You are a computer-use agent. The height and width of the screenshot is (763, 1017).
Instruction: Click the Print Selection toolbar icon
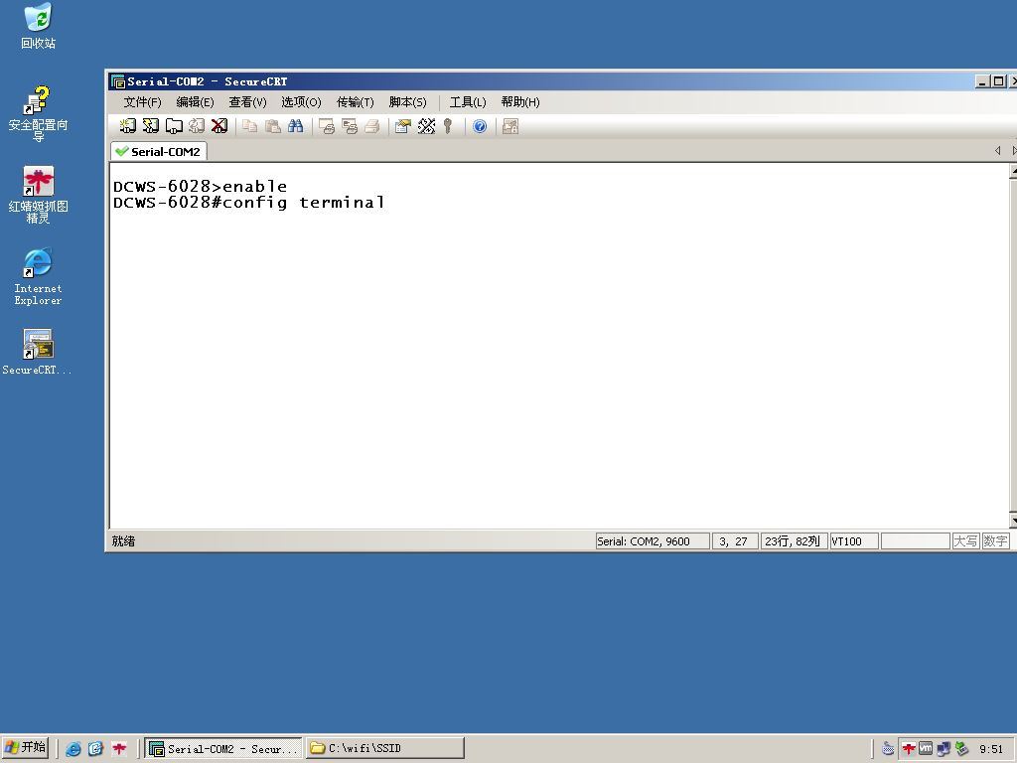tap(350, 126)
